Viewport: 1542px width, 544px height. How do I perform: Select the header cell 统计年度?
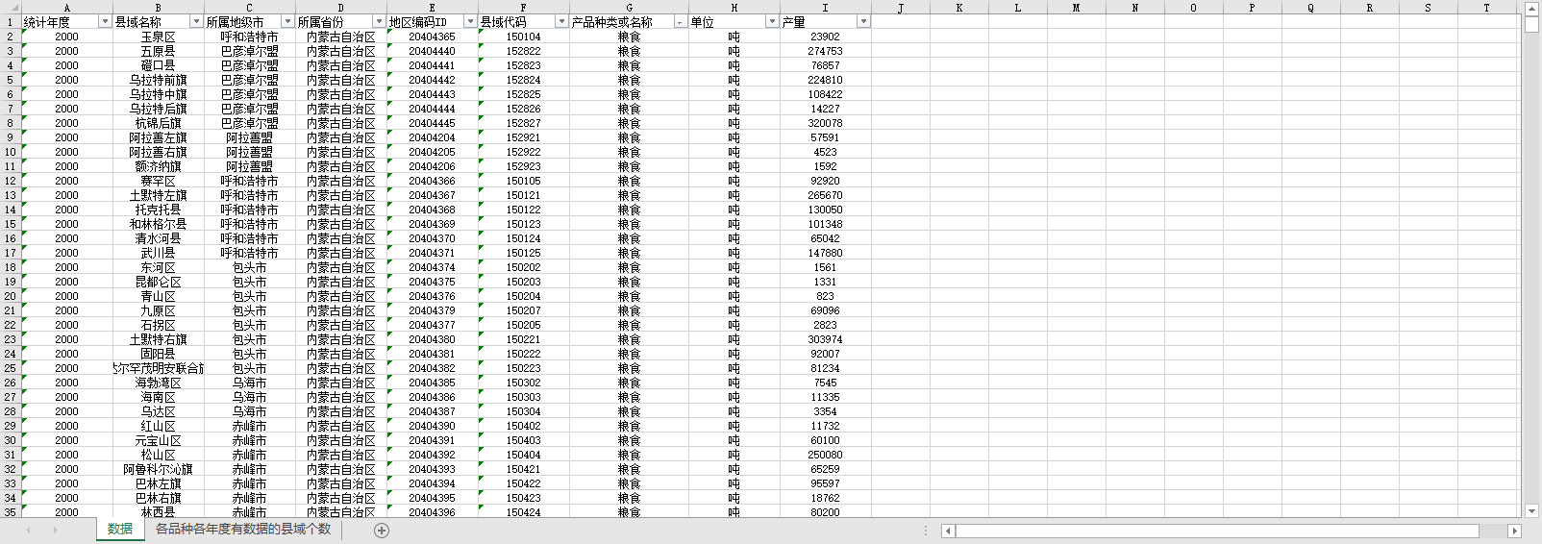tap(66, 22)
